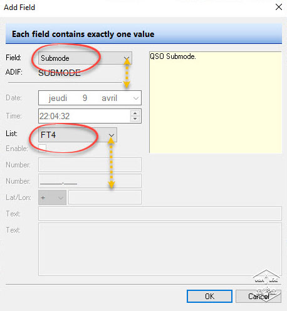Decrease the Time value with down arrow
This screenshot has height=311, width=287.
pyautogui.click(x=135, y=119)
